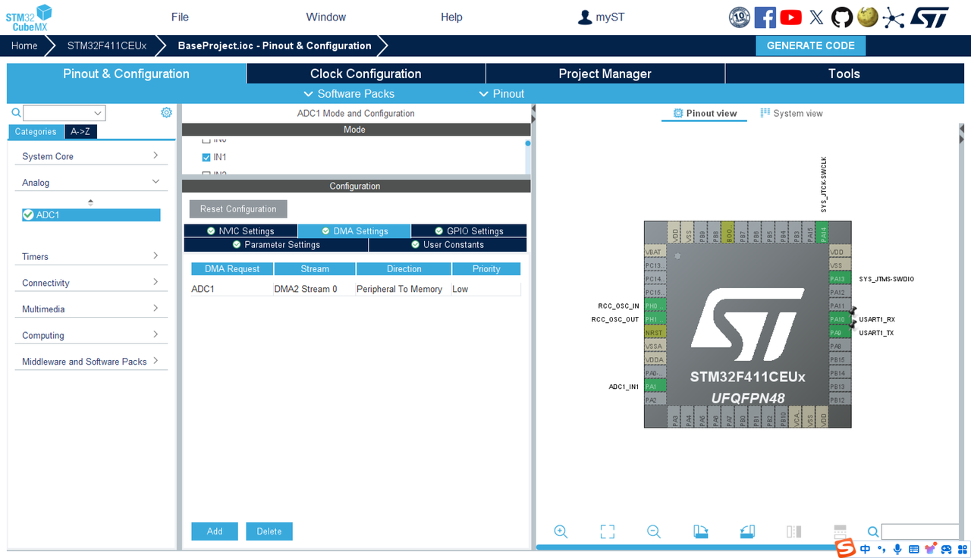Click the Sogou microphone voice input icon
The width and height of the screenshot is (971, 558).
tap(897, 549)
